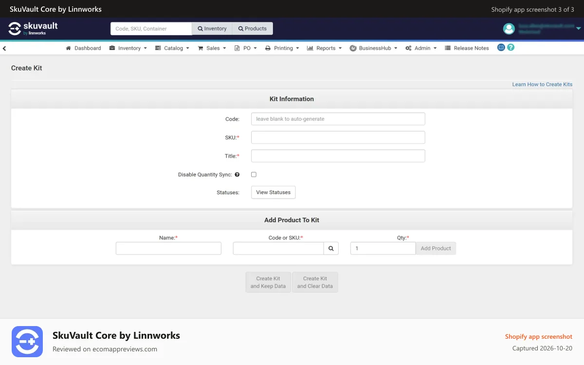Open the Catalog dropdown menu
The image size is (584, 365).
tap(172, 48)
